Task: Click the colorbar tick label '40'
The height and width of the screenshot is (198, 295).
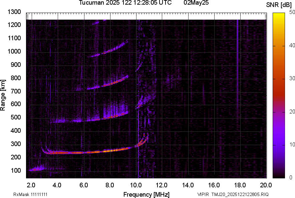Action: [x=292, y=45]
